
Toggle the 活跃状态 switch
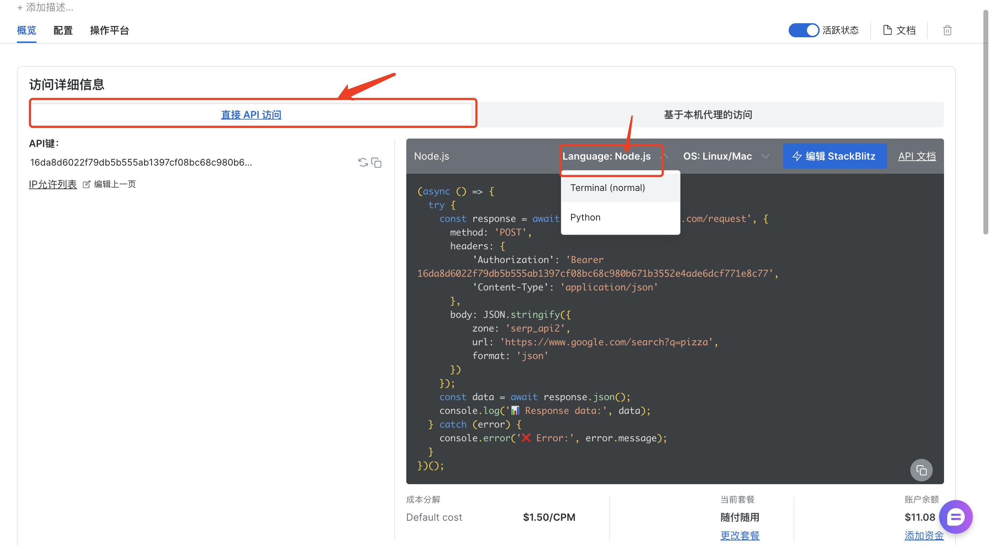pyautogui.click(x=803, y=30)
